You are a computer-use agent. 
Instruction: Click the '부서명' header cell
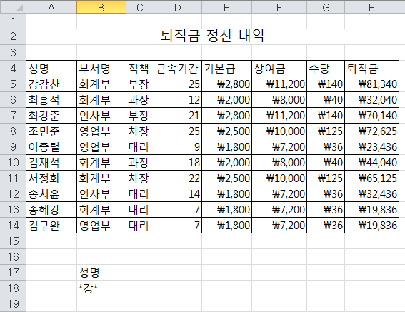coord(101,69)
